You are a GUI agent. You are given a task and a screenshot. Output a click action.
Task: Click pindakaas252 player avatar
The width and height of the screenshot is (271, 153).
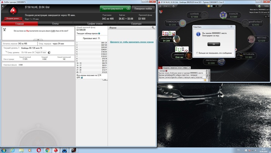click(x=189, y=56)
